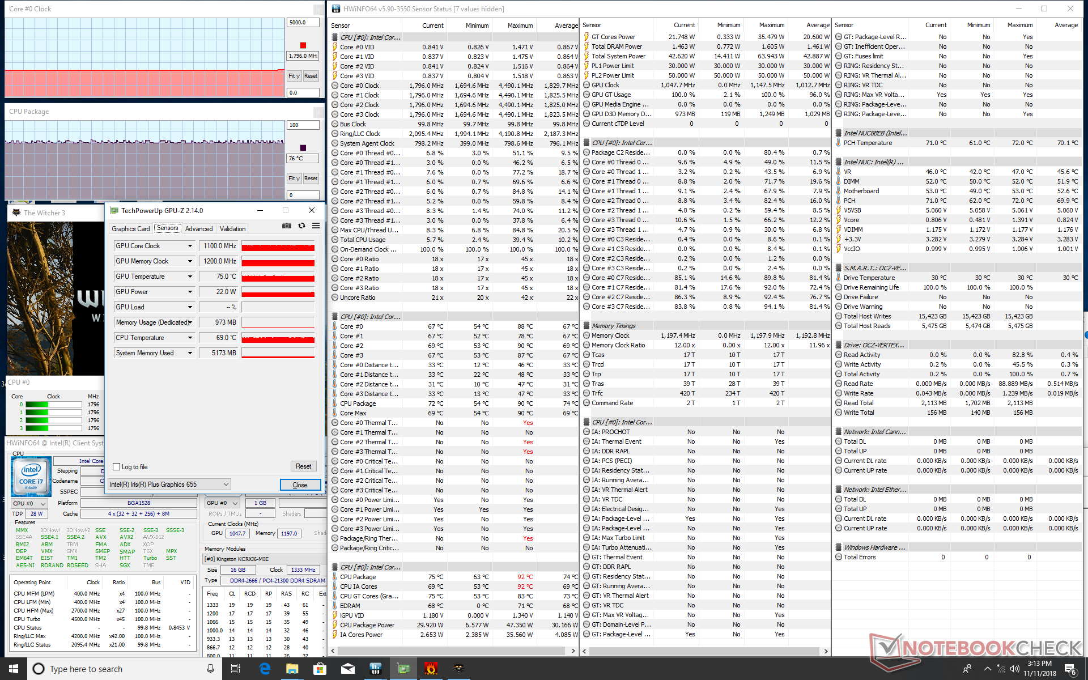Take a GPU-Z screenshot with the camera icon
1088x680 pixels.
[287, 226]
